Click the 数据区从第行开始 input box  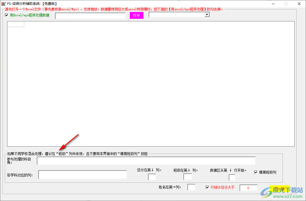pos(232,178)
